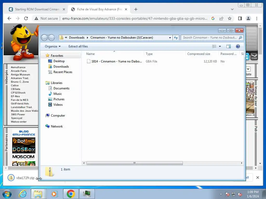Select Recent Places in navigation pane

(63, 72)
